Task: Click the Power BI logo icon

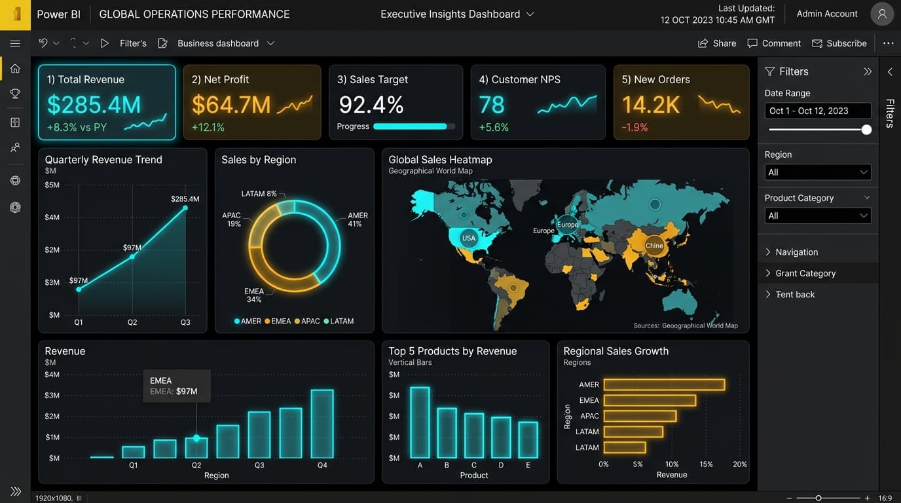Action: point(15,14)
